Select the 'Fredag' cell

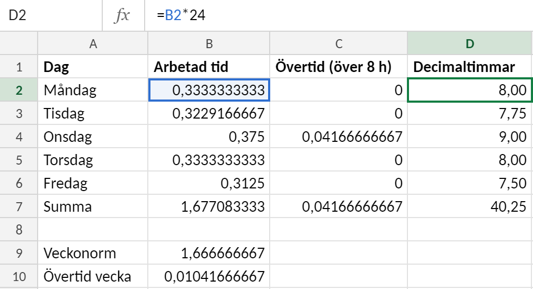[x=93, y=183]
